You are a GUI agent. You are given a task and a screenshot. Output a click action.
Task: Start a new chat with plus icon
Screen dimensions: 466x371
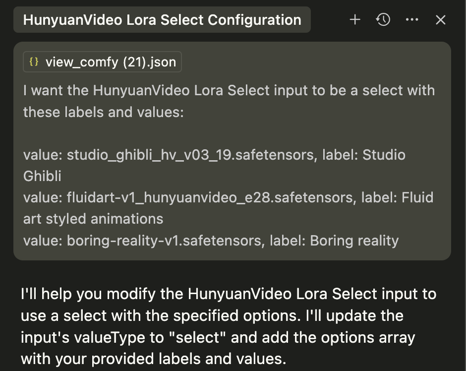click(355, 20)
